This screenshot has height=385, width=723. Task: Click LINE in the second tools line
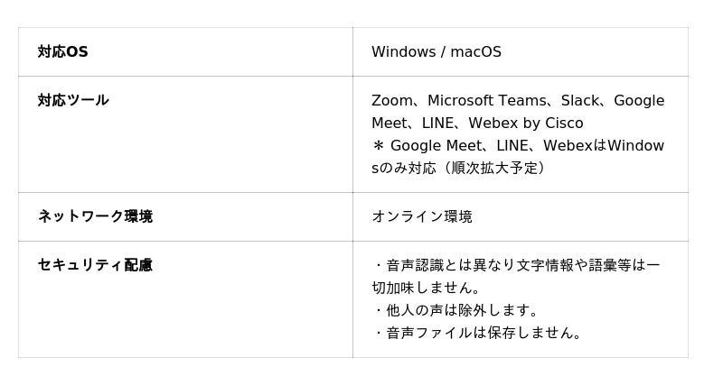point(437,124)
